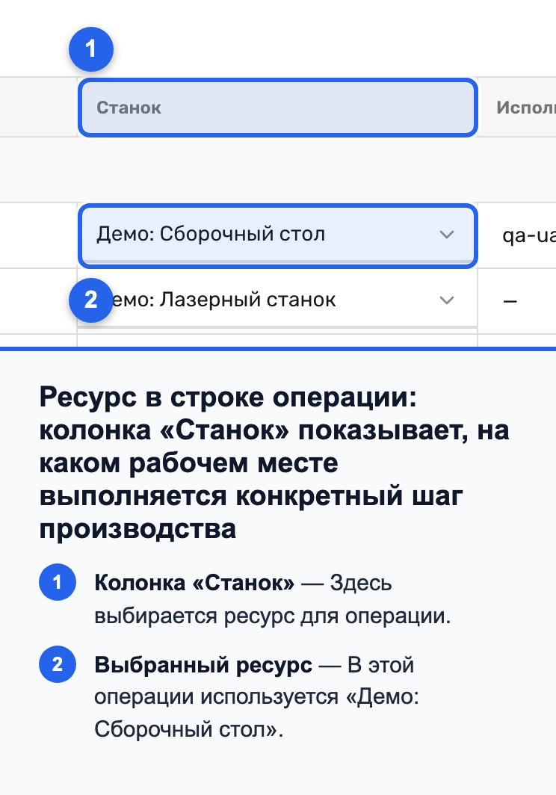Viewport: 556px width, 795px height.
Task: Click the bold Колонка «Станок» legend label
Action: [x=194, y=583]
